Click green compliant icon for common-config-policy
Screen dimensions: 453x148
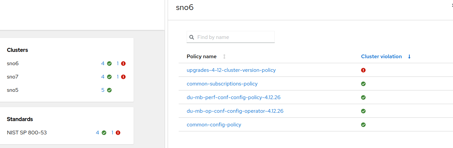[363, 125]
